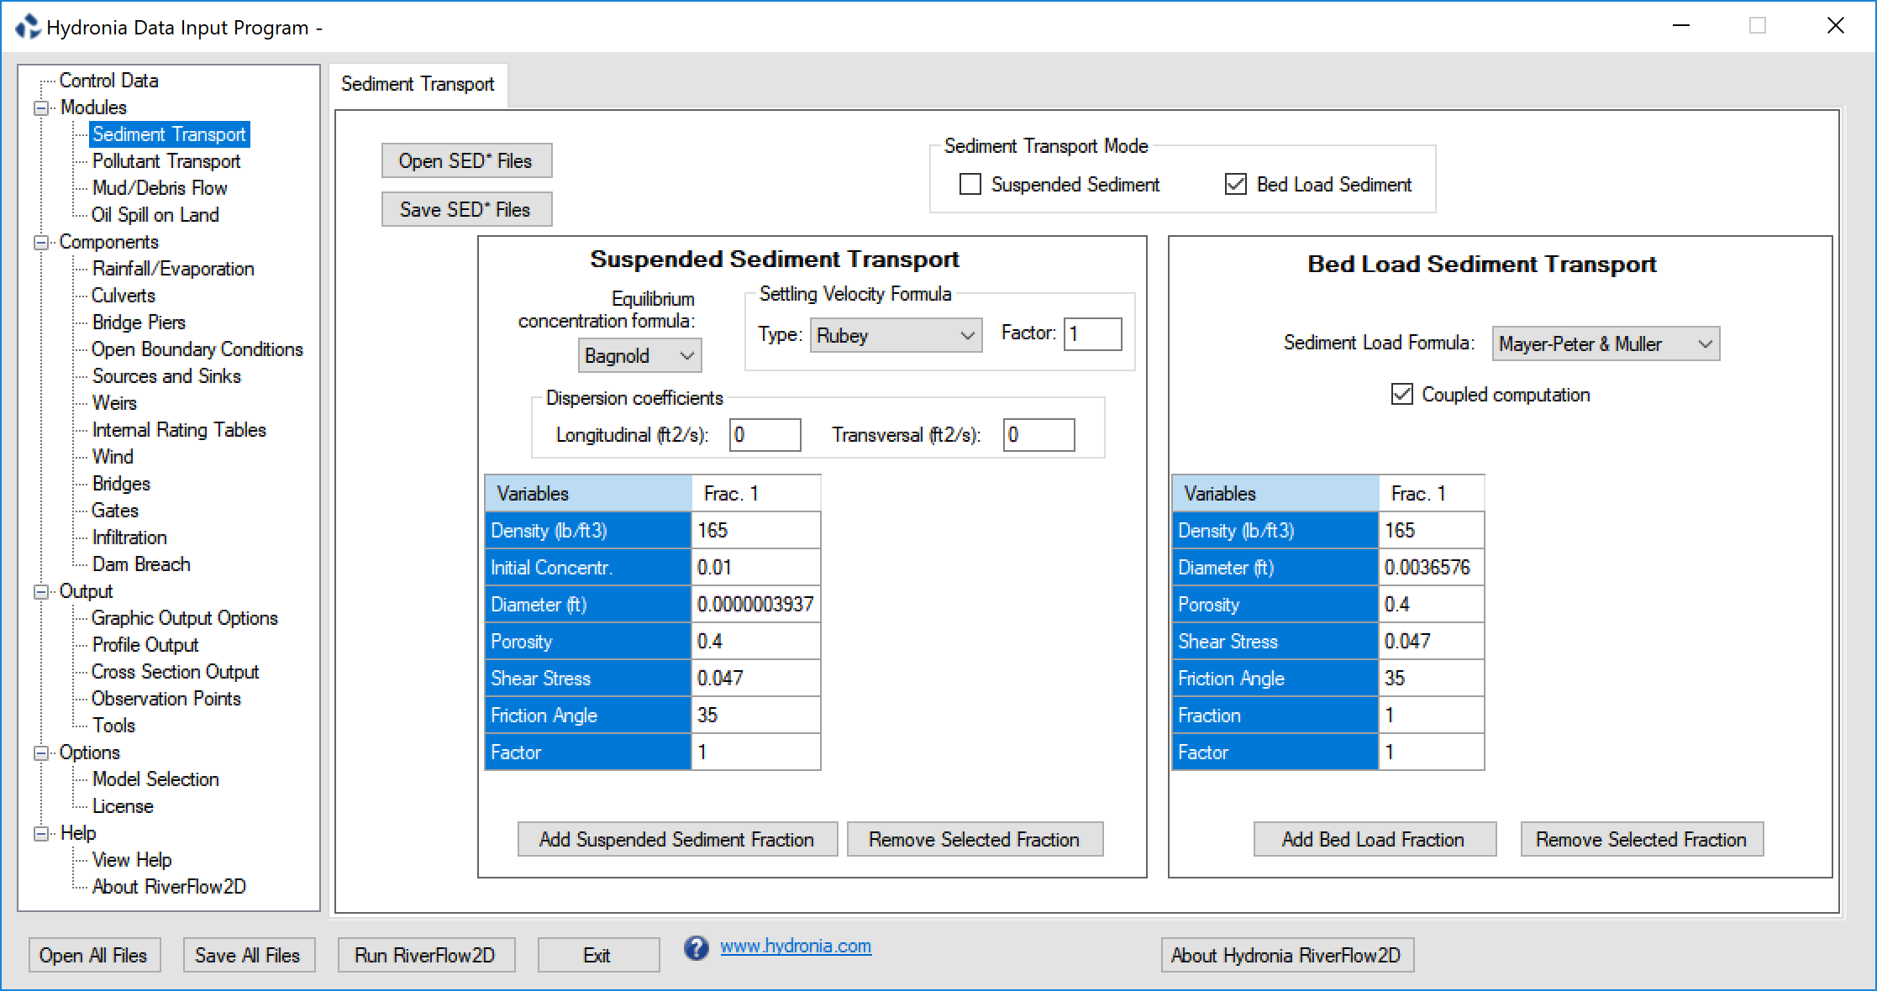Uncheck the Bed Load Sediment checkbox
1877x991 pixels.
1236,184
